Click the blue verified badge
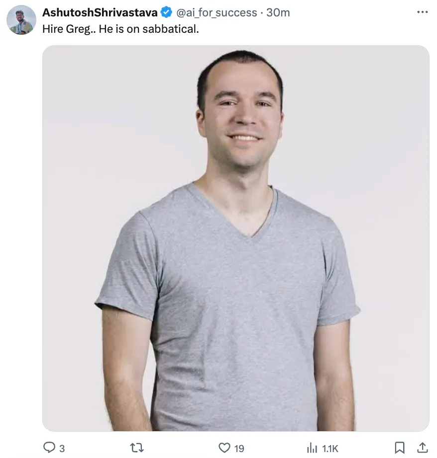437x458 pixels. click(167, 12)
